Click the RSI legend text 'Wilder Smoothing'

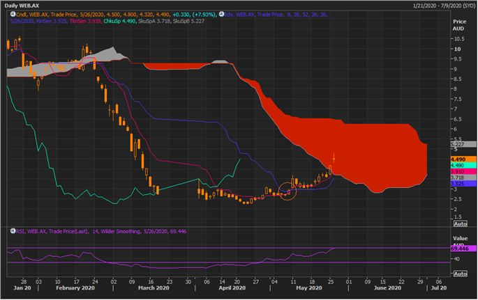tap(121, 231)
